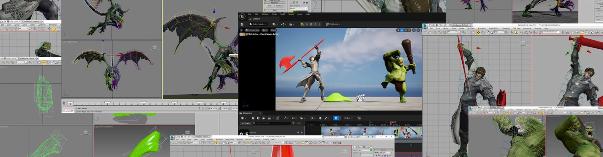Toggle selection lock in left 3ds Max status bar
This screenshot has height=157, width=603.
203,108
